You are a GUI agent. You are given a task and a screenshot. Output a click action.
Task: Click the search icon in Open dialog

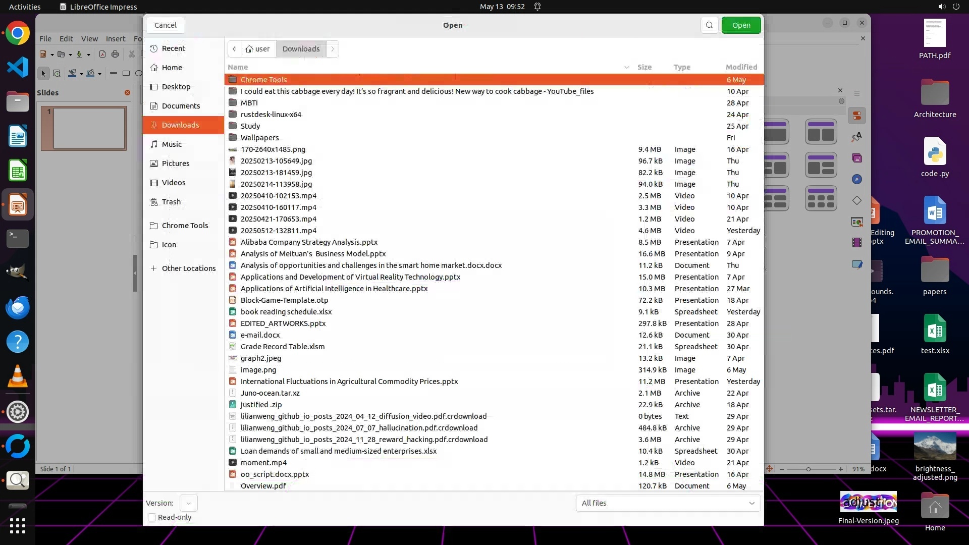pos(709,25)
